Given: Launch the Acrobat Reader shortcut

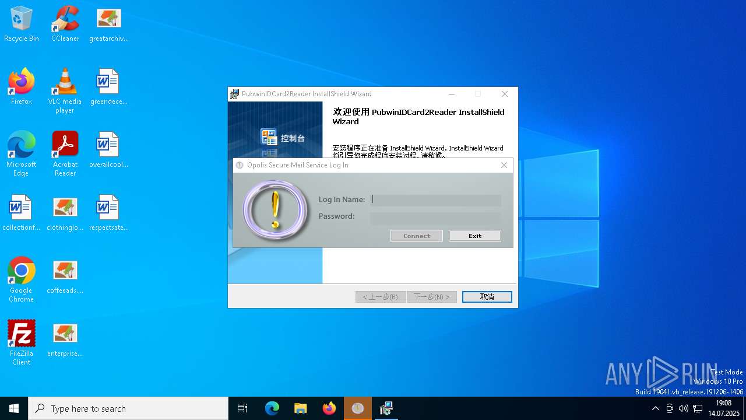Looking at the screenshot, I should click(65, 154).
